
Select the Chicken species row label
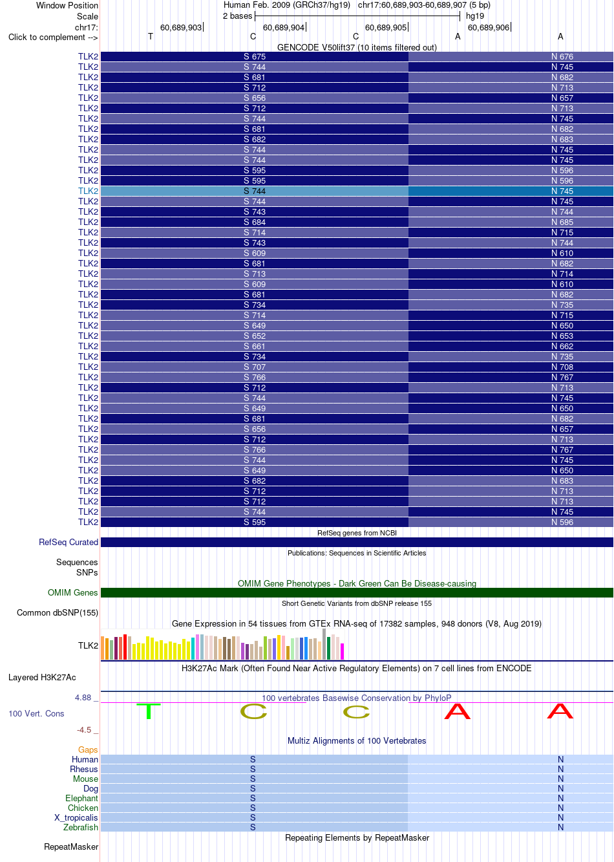[x=83, y=808]
